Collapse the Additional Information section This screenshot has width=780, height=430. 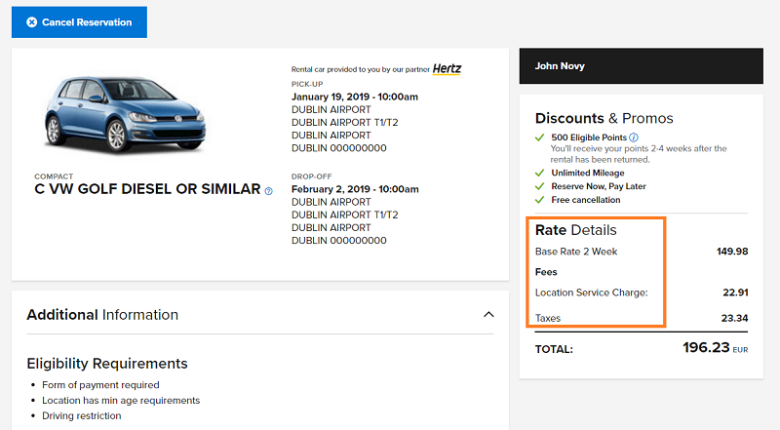tap(489, 315)
